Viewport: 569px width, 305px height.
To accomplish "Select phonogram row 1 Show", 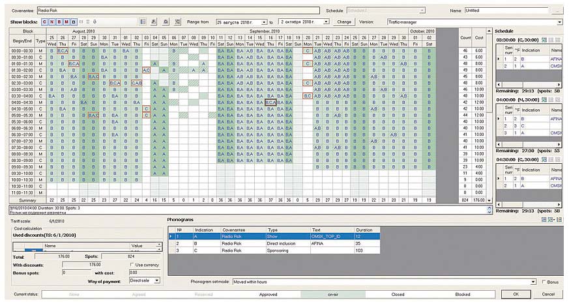I will (x=274, y=236).
